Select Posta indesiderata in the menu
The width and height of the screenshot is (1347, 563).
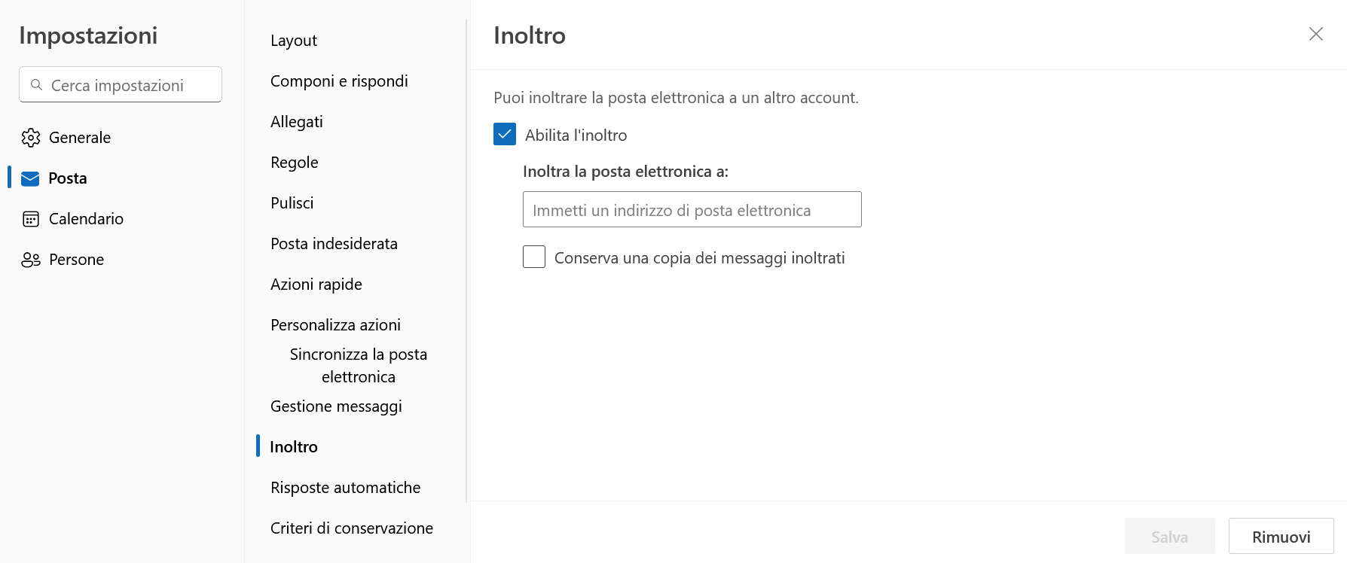coord(334,244)
